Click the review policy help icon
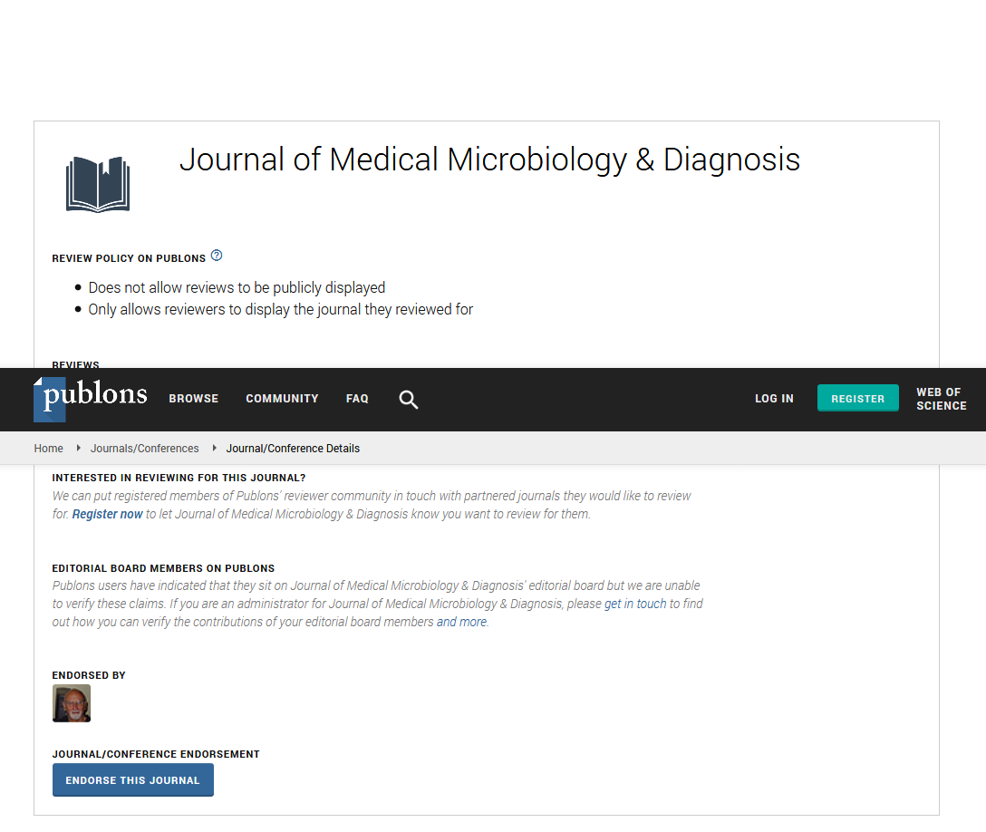Viewport: 986px width, 832px height. point(217,256)
